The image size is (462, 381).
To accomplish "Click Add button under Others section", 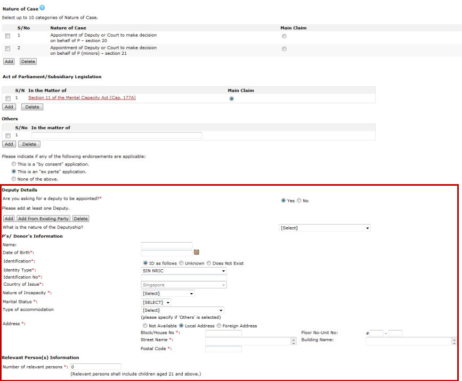I will 9,144.
